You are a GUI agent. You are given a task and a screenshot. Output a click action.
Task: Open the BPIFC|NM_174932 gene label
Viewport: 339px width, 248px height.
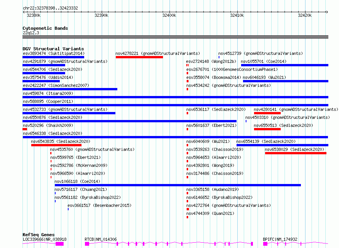(x=280, y=239)
